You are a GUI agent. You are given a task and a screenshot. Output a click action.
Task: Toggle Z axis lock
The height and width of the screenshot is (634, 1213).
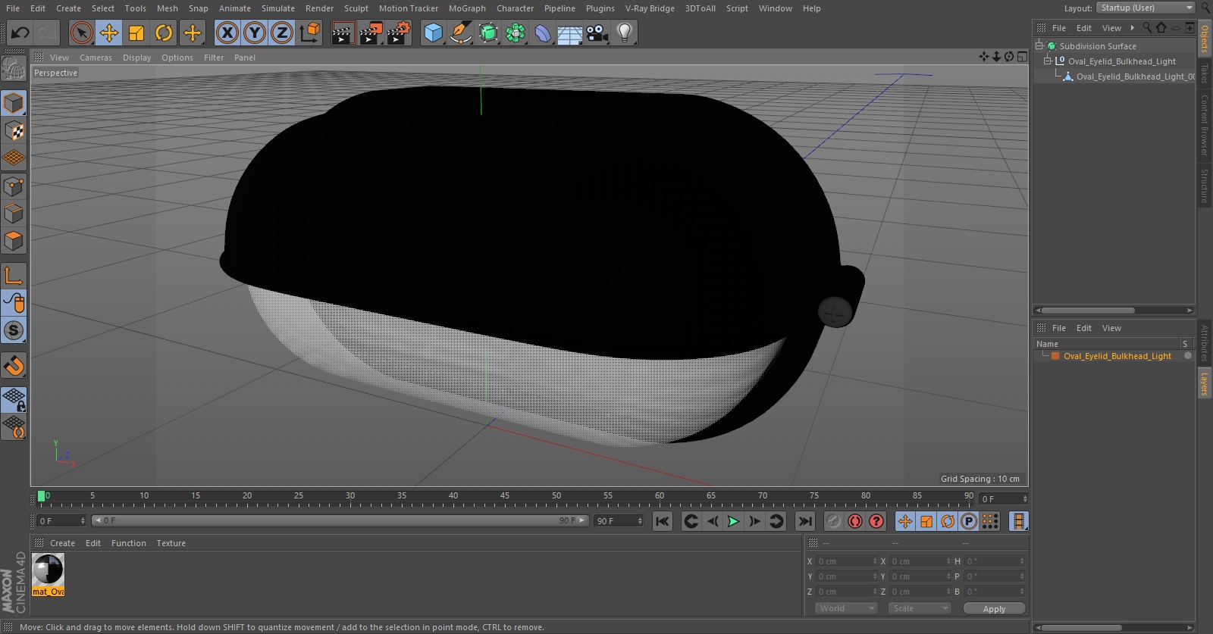click(x=282, y=33)
